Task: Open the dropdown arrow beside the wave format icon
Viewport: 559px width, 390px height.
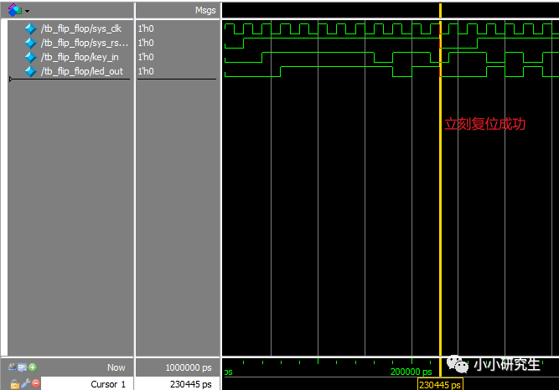Action: 28,11
